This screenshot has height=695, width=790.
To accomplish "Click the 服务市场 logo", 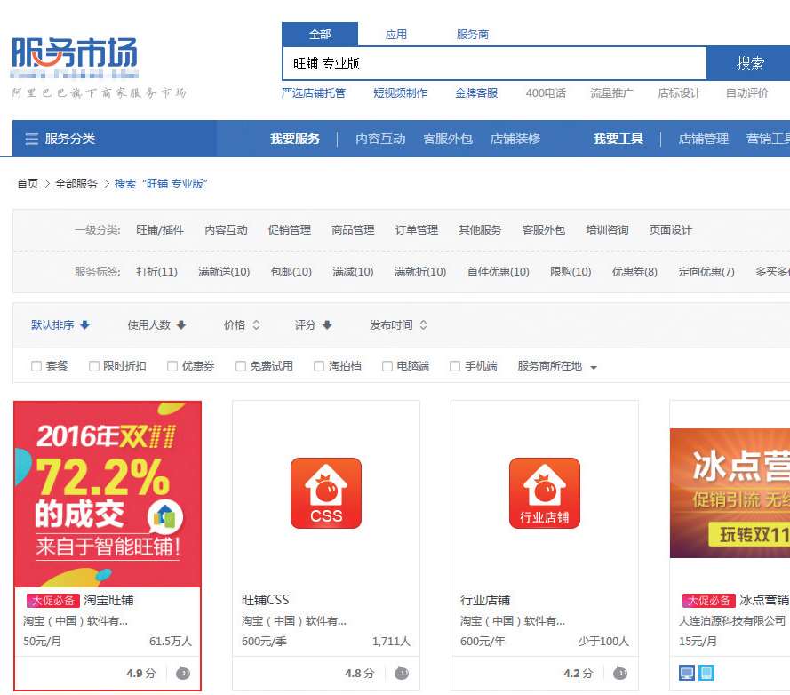I will (x=76, y=54).
